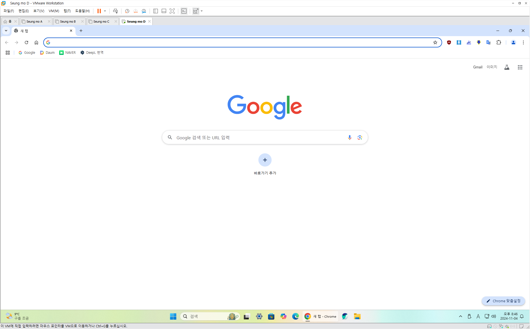
Task: Switch to the Seung mo B tab
Action: tap(68, 22)
